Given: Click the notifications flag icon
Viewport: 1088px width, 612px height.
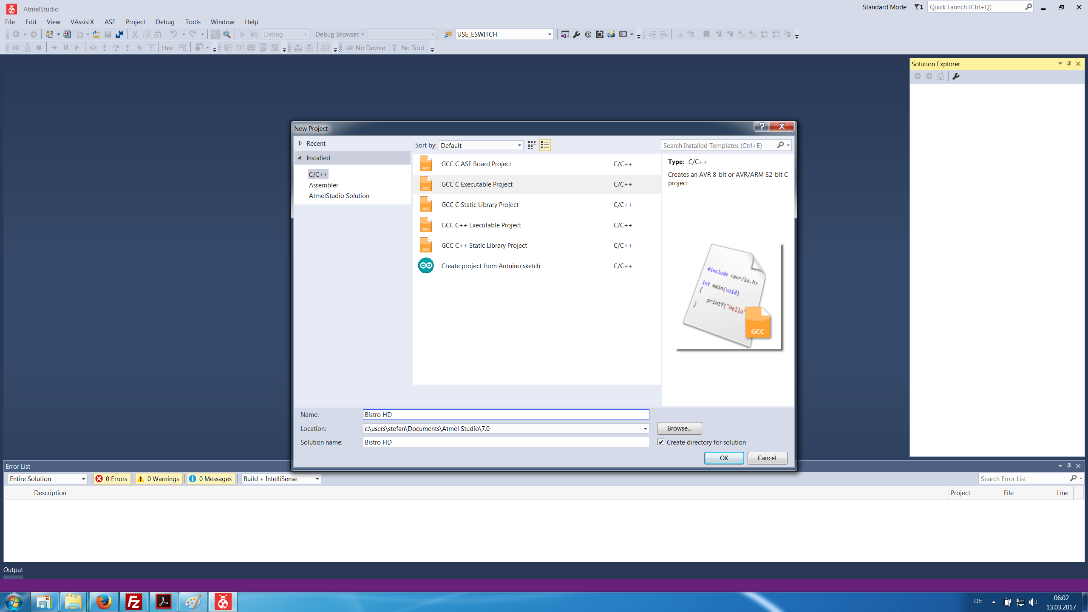Looking at the screenshot, I should pyautogui.click(x=918, y=7).
